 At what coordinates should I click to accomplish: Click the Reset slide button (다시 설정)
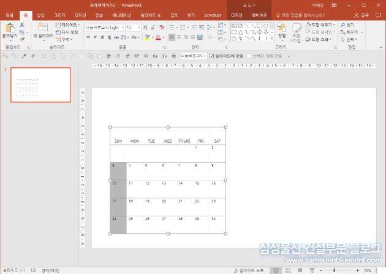click(x=67, y=32)
